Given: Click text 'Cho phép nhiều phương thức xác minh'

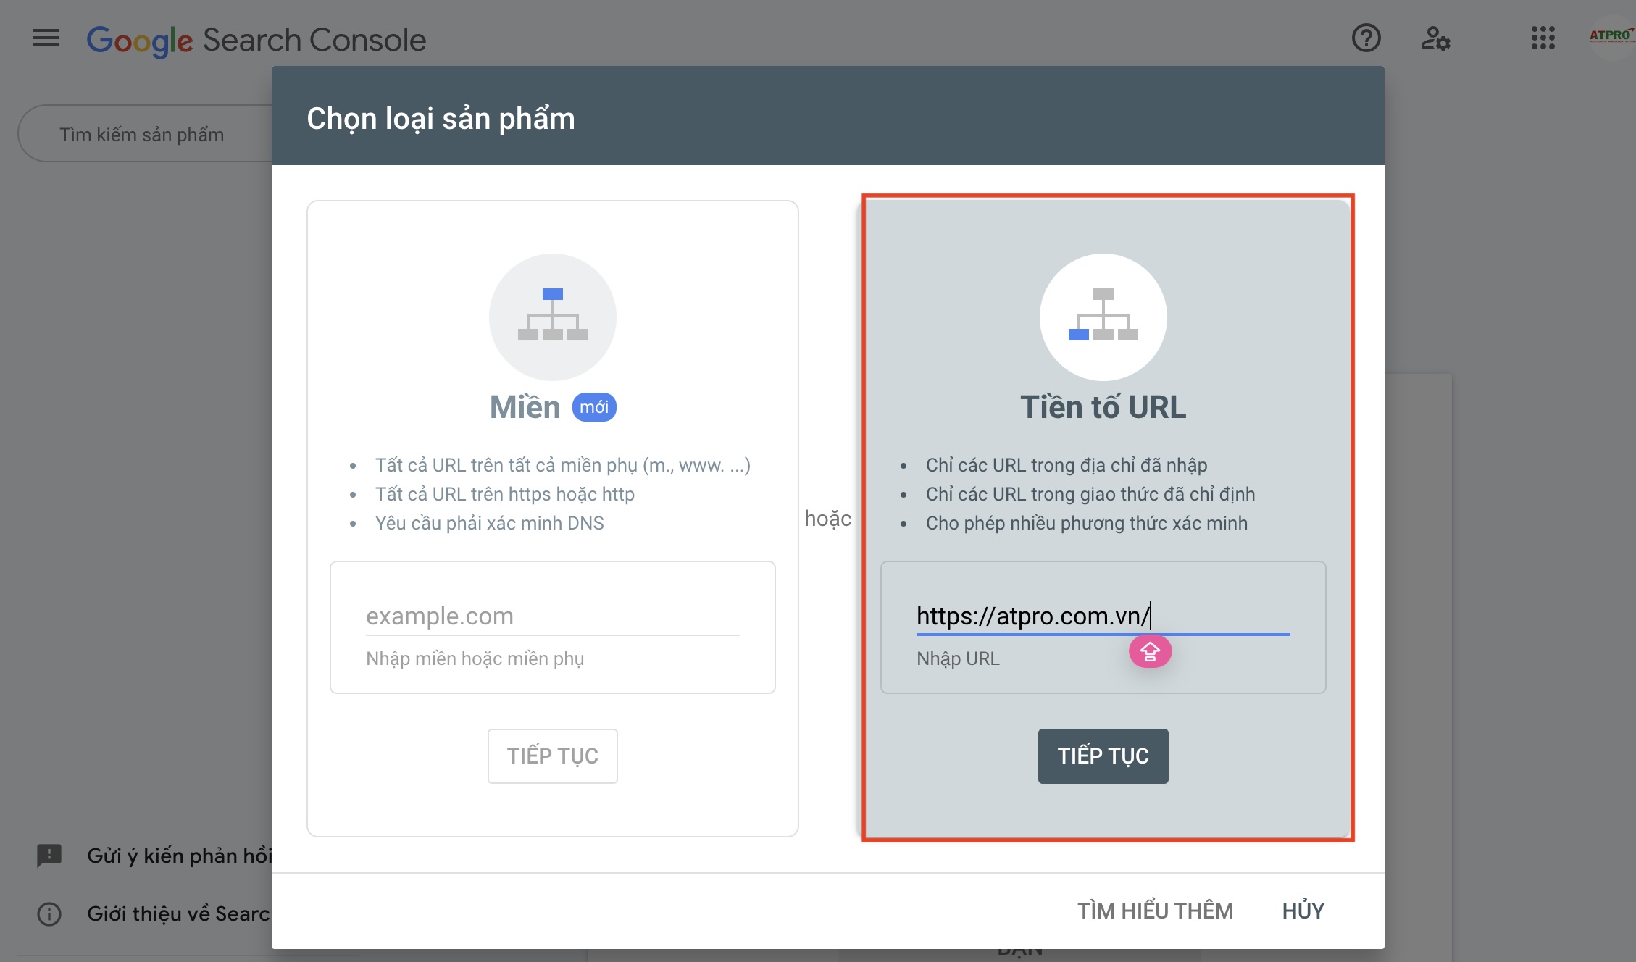Looking at the screenshot, I should tap(1087, 523).
